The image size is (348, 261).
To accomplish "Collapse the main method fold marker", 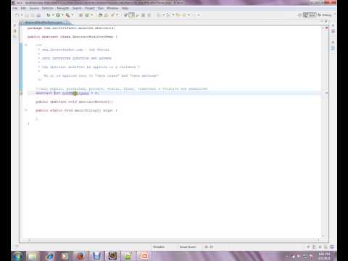I will tap(26, 110).
